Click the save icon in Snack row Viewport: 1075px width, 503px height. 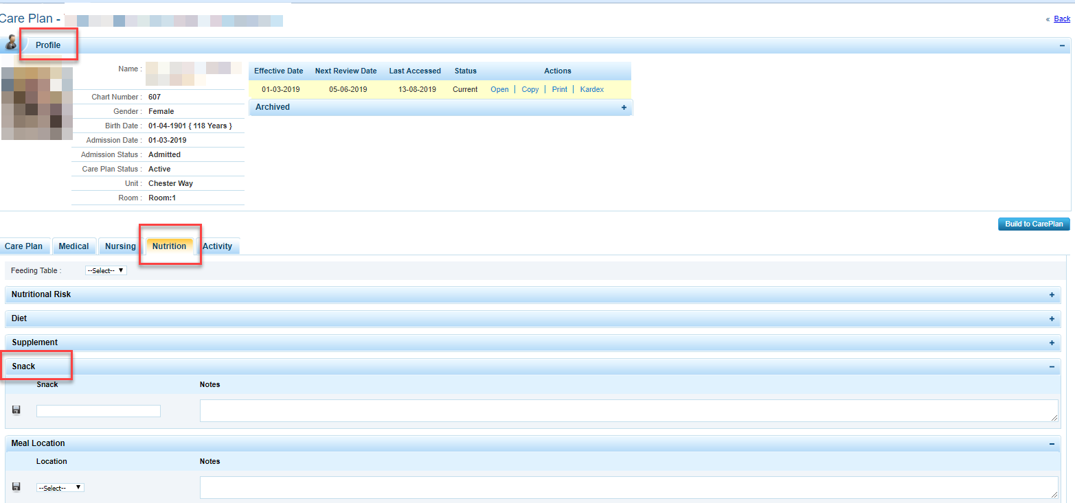point(16,410)
